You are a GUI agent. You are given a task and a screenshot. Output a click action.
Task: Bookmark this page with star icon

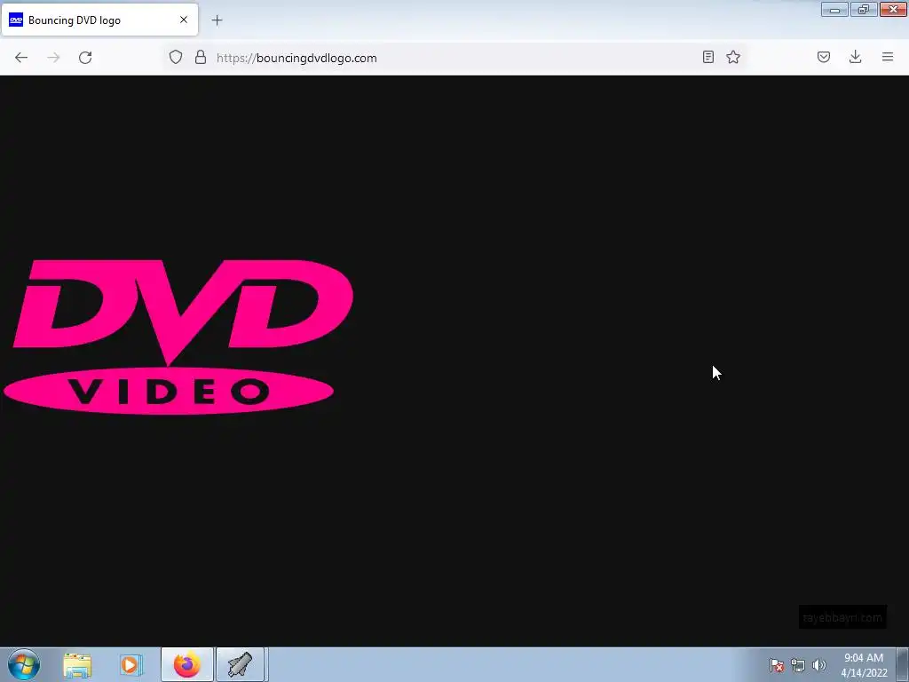[x=733, y=57]
